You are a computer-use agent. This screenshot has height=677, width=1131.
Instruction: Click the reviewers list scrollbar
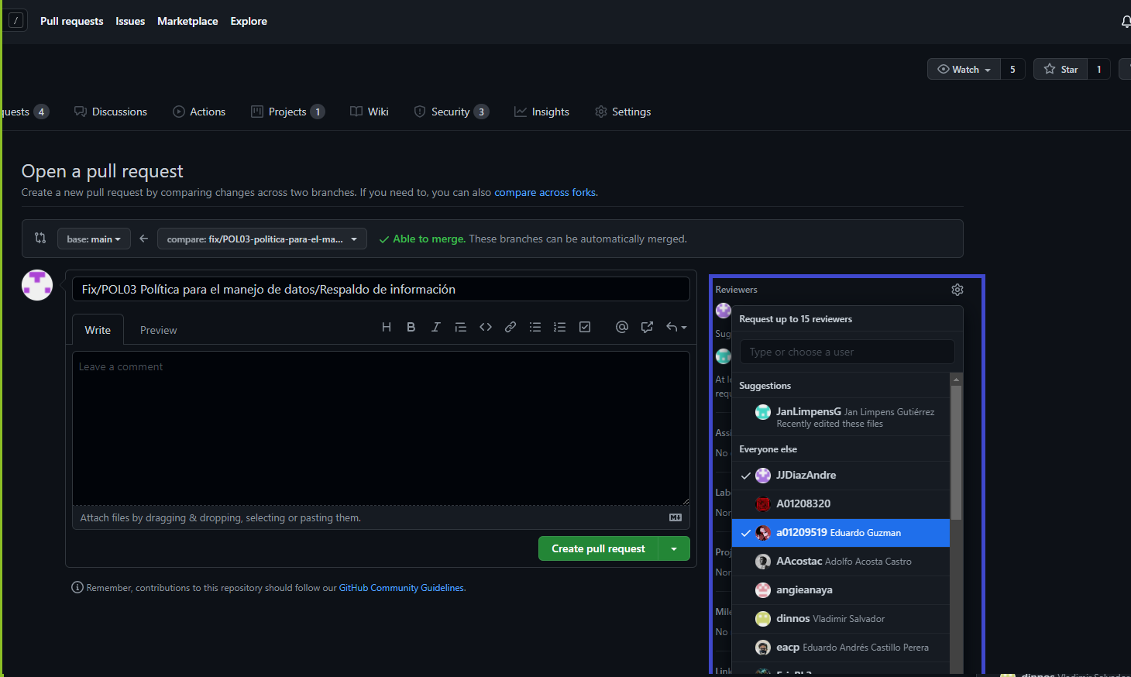956,452
